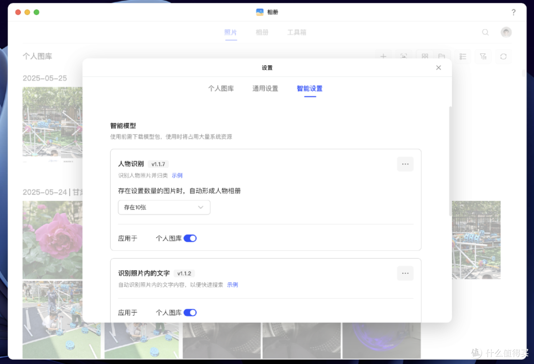Switch to 通用设置 tab
Image resolution: width=534 pixels, height=364 pixels.
pyautogui.click(x=266, y=88)
